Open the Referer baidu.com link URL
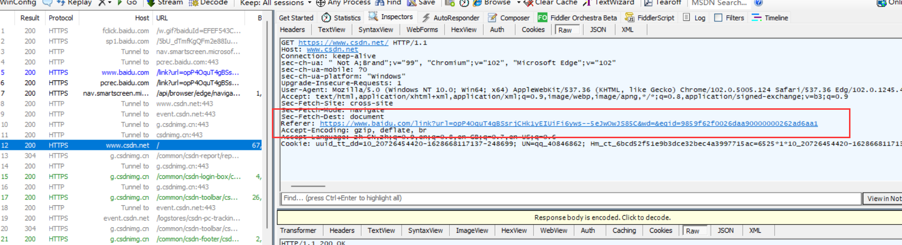The image size is (902, 245). 569,123
